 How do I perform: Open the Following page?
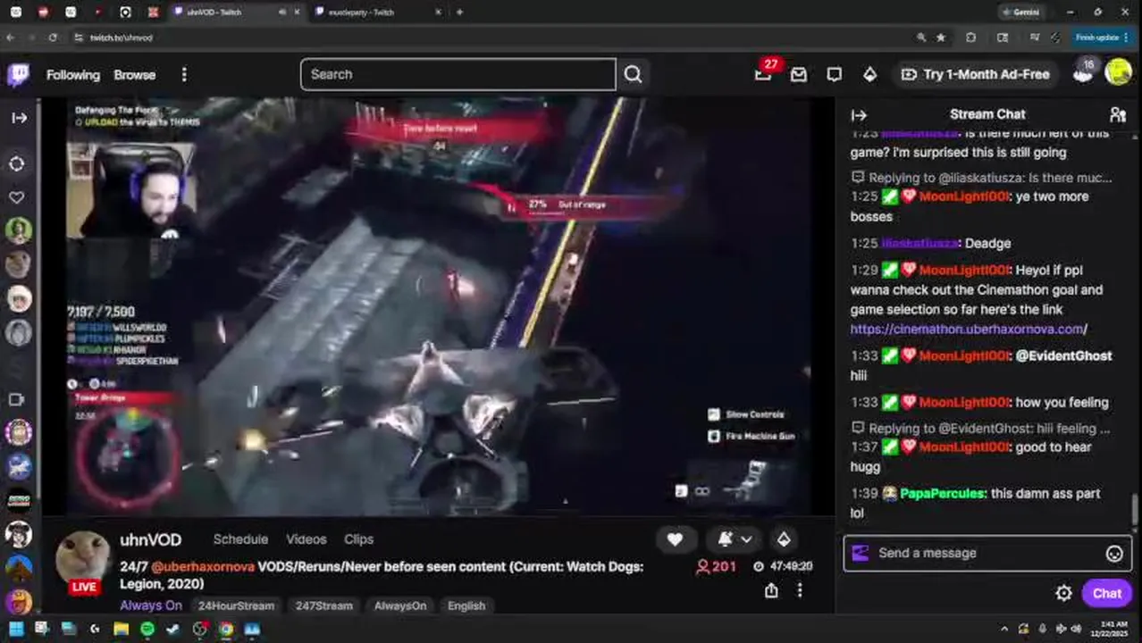pos(73,75)
